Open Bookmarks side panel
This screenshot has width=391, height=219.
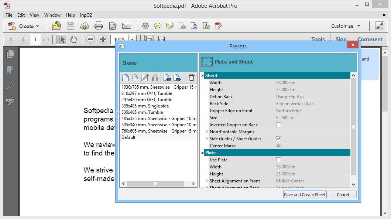[x=10, y=70]
